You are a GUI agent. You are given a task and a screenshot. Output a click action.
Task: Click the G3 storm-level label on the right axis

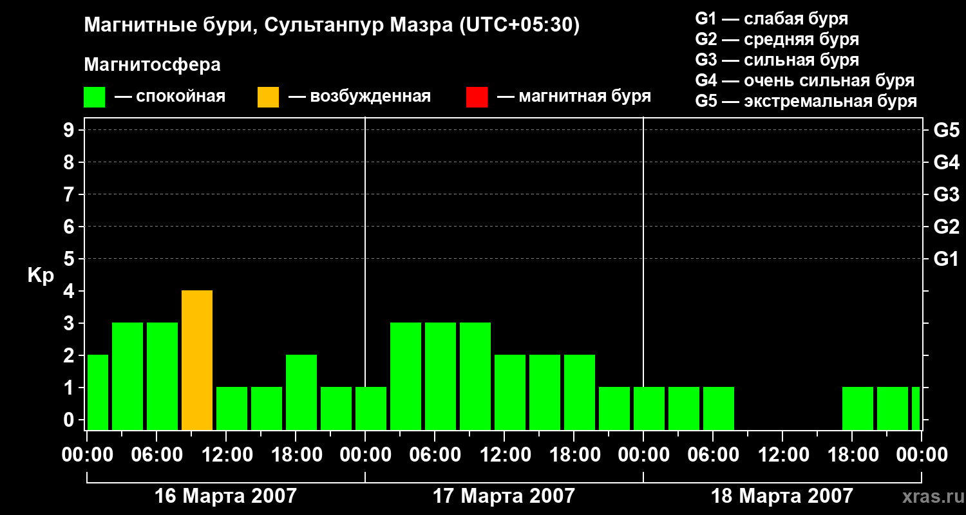(x=947, y=194)
